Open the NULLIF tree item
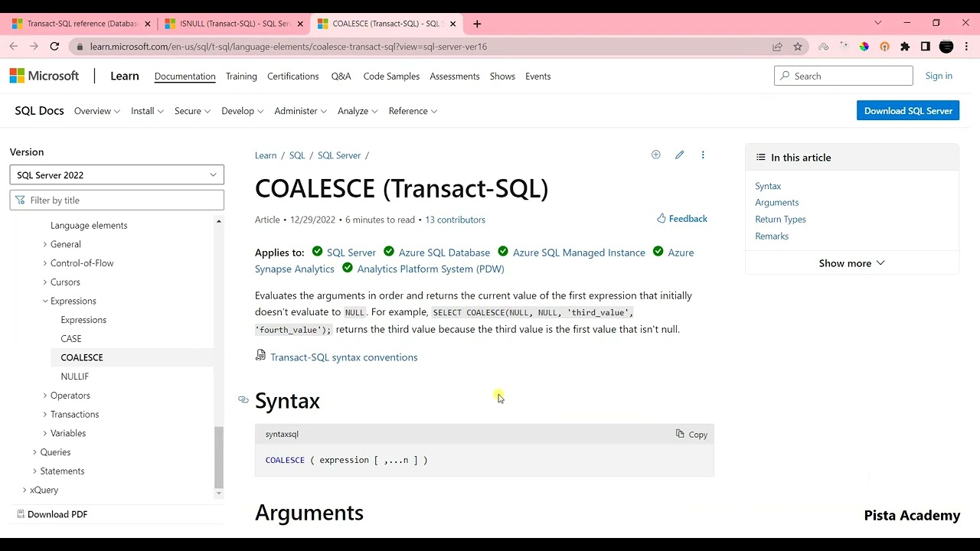The image size is (980, 551). coord(74,377)
